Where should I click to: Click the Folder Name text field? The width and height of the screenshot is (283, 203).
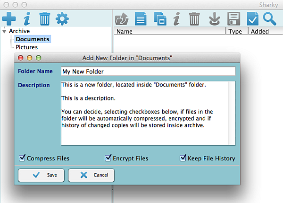[148, 71]
